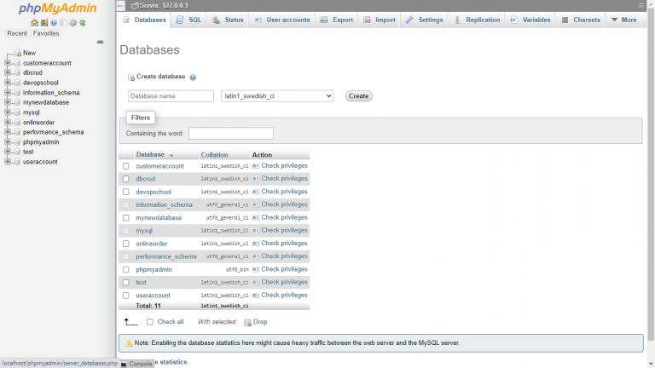Screen dimensions: 655x368
Task: Click the link-with-main-panel chain icon
Action: 101,42
